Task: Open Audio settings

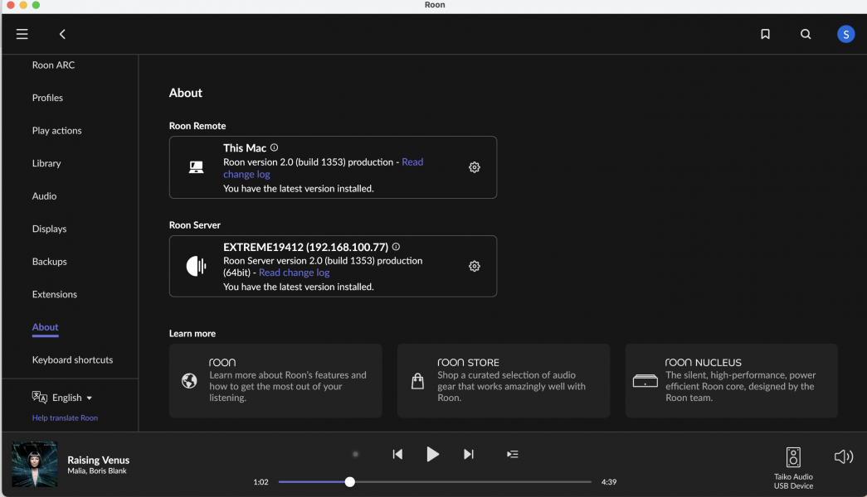Action: 44,196
